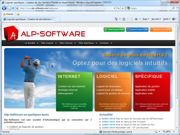The image size is (180, 135).
Task: Open the Favoris favorites panel
Action: click(8, 14)
